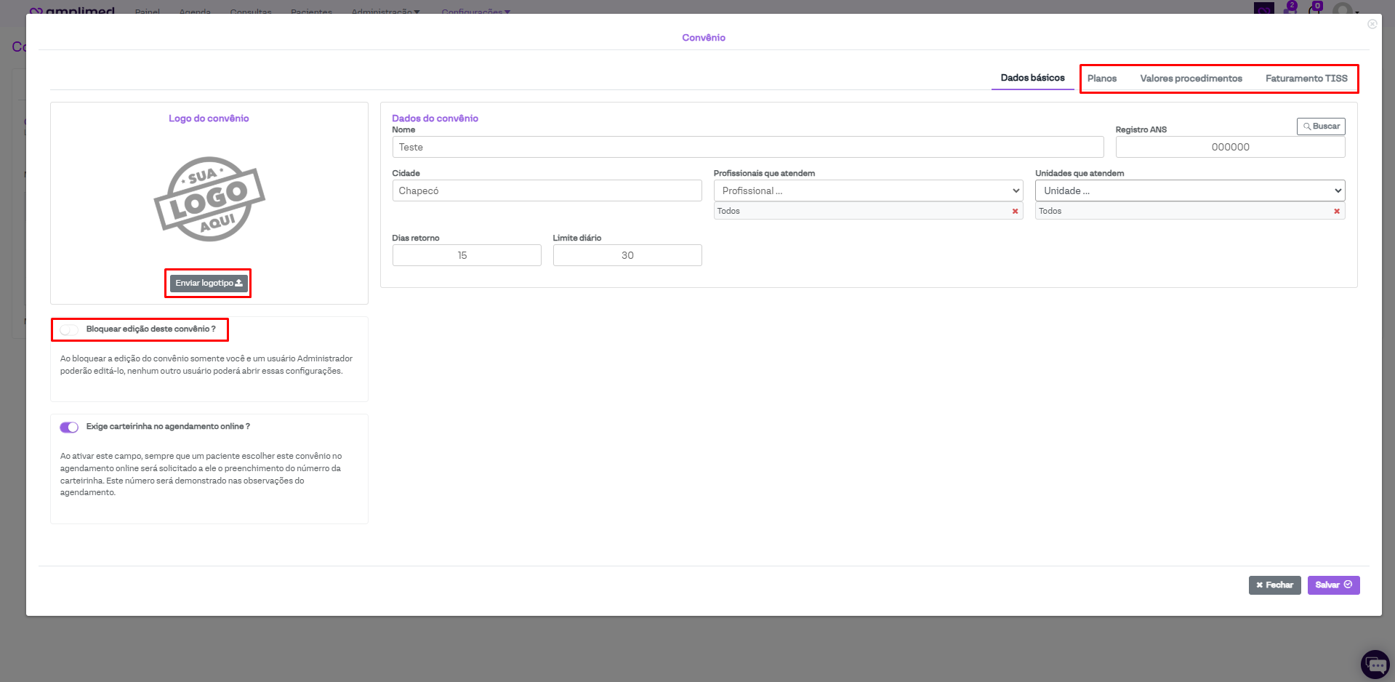Expand the Unidade dropdown

tap(1189, 191)
